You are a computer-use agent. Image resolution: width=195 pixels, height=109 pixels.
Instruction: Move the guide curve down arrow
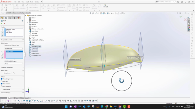[x=2, y=57]
